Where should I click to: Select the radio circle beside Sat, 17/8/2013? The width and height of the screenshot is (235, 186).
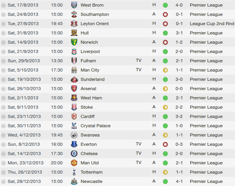point(3,5)
